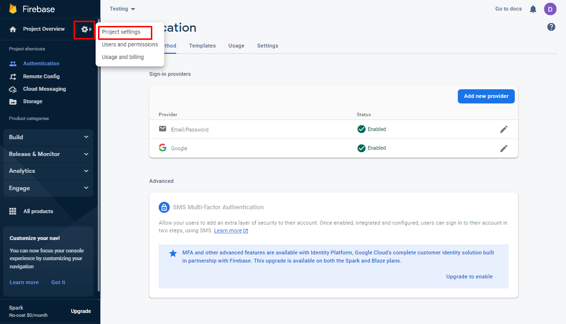Click the Google provider name
The width and height of the screenshot is (566, 324).
[179, 148]
